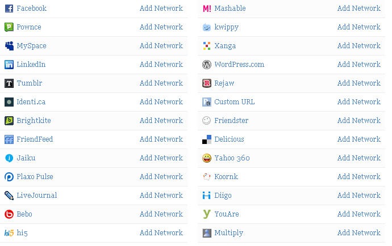This screenshot has width=392, height=246.
Task: Click the Tumblr logo icon
Action: 9,83
